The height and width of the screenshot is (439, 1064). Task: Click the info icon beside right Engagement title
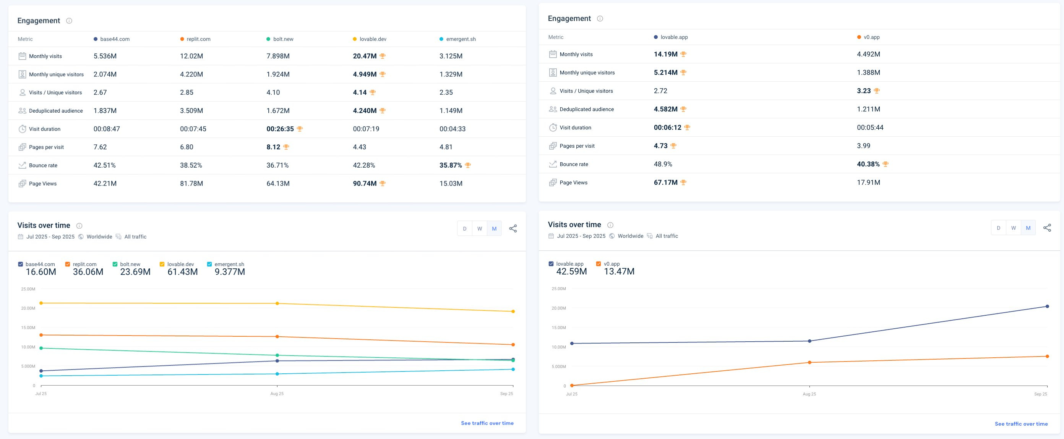pyautogui.click(x=600, y=19)
